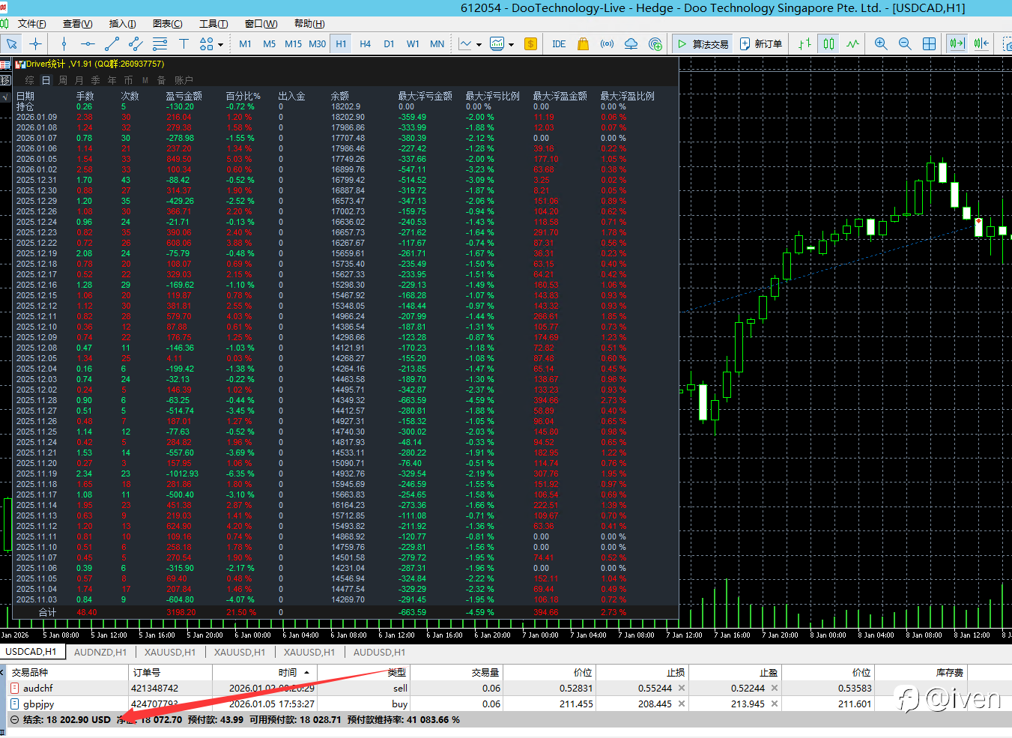Switch to the USDCAD,H1 chart tab
1012x738 pixels.
[x=31, y=652]
